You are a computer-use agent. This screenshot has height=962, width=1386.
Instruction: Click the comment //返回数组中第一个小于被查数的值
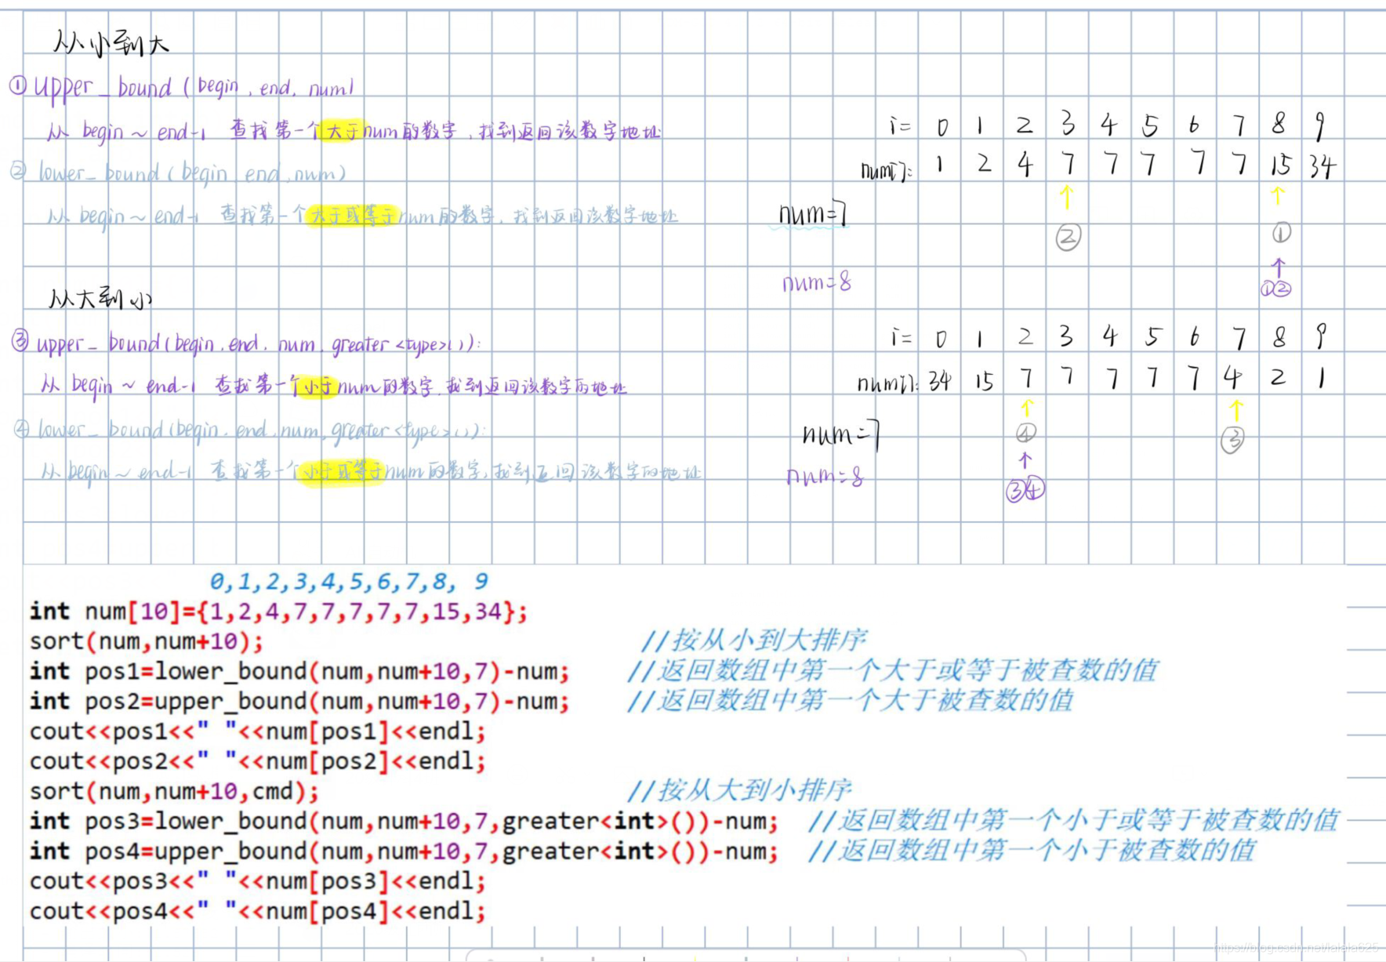[x=1031, y=849]
